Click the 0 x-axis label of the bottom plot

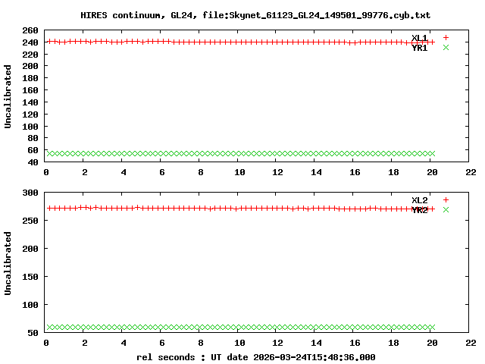(46, 343)
